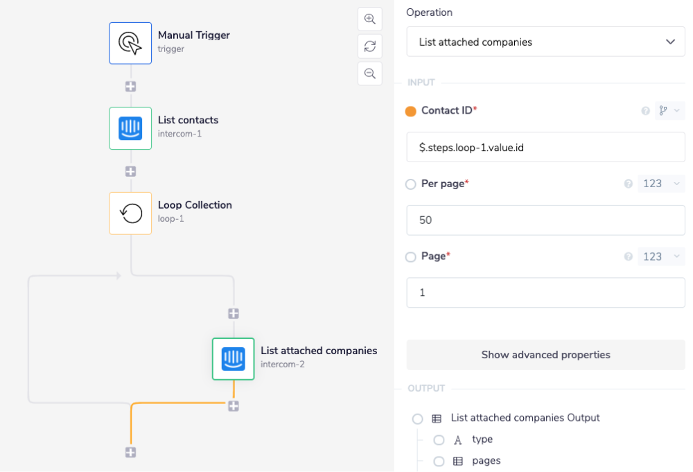Click the Manual Trigger node icon
Screen dimensions: 693x472
click(x=130, y=43)
